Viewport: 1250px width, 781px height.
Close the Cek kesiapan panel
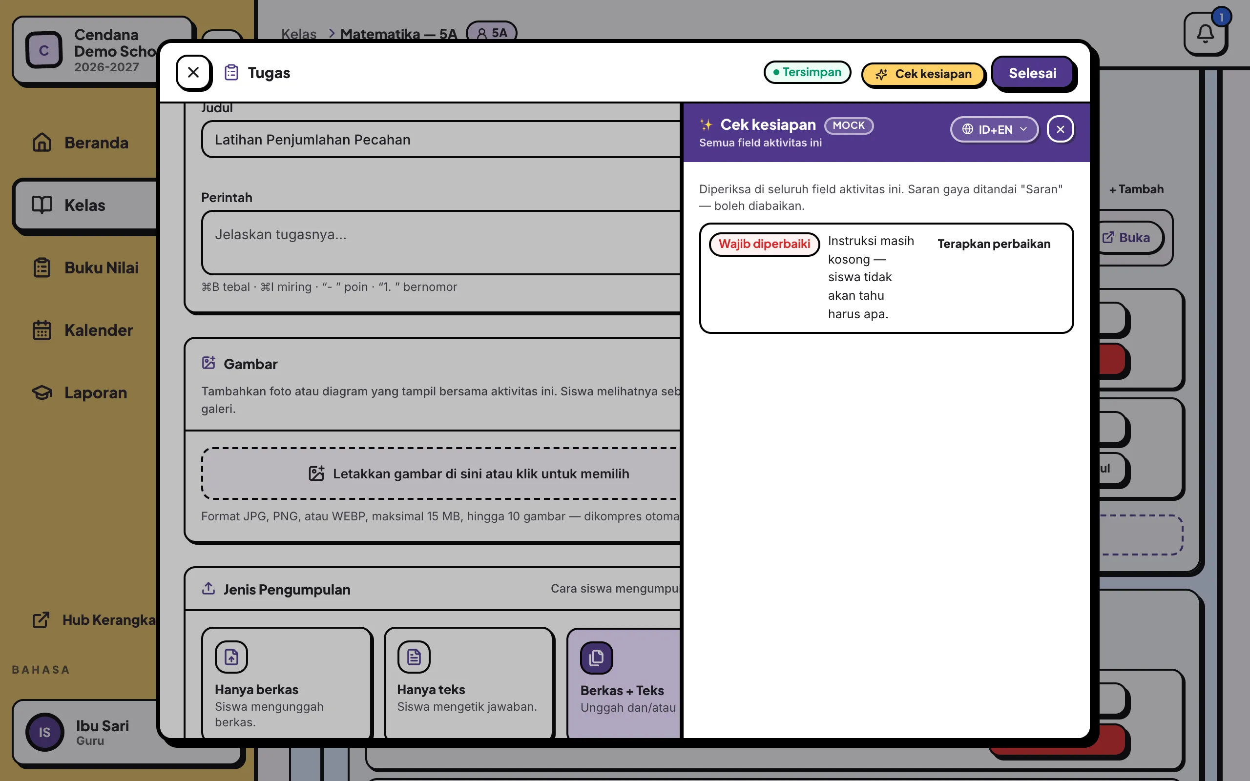coord(1060,129)
